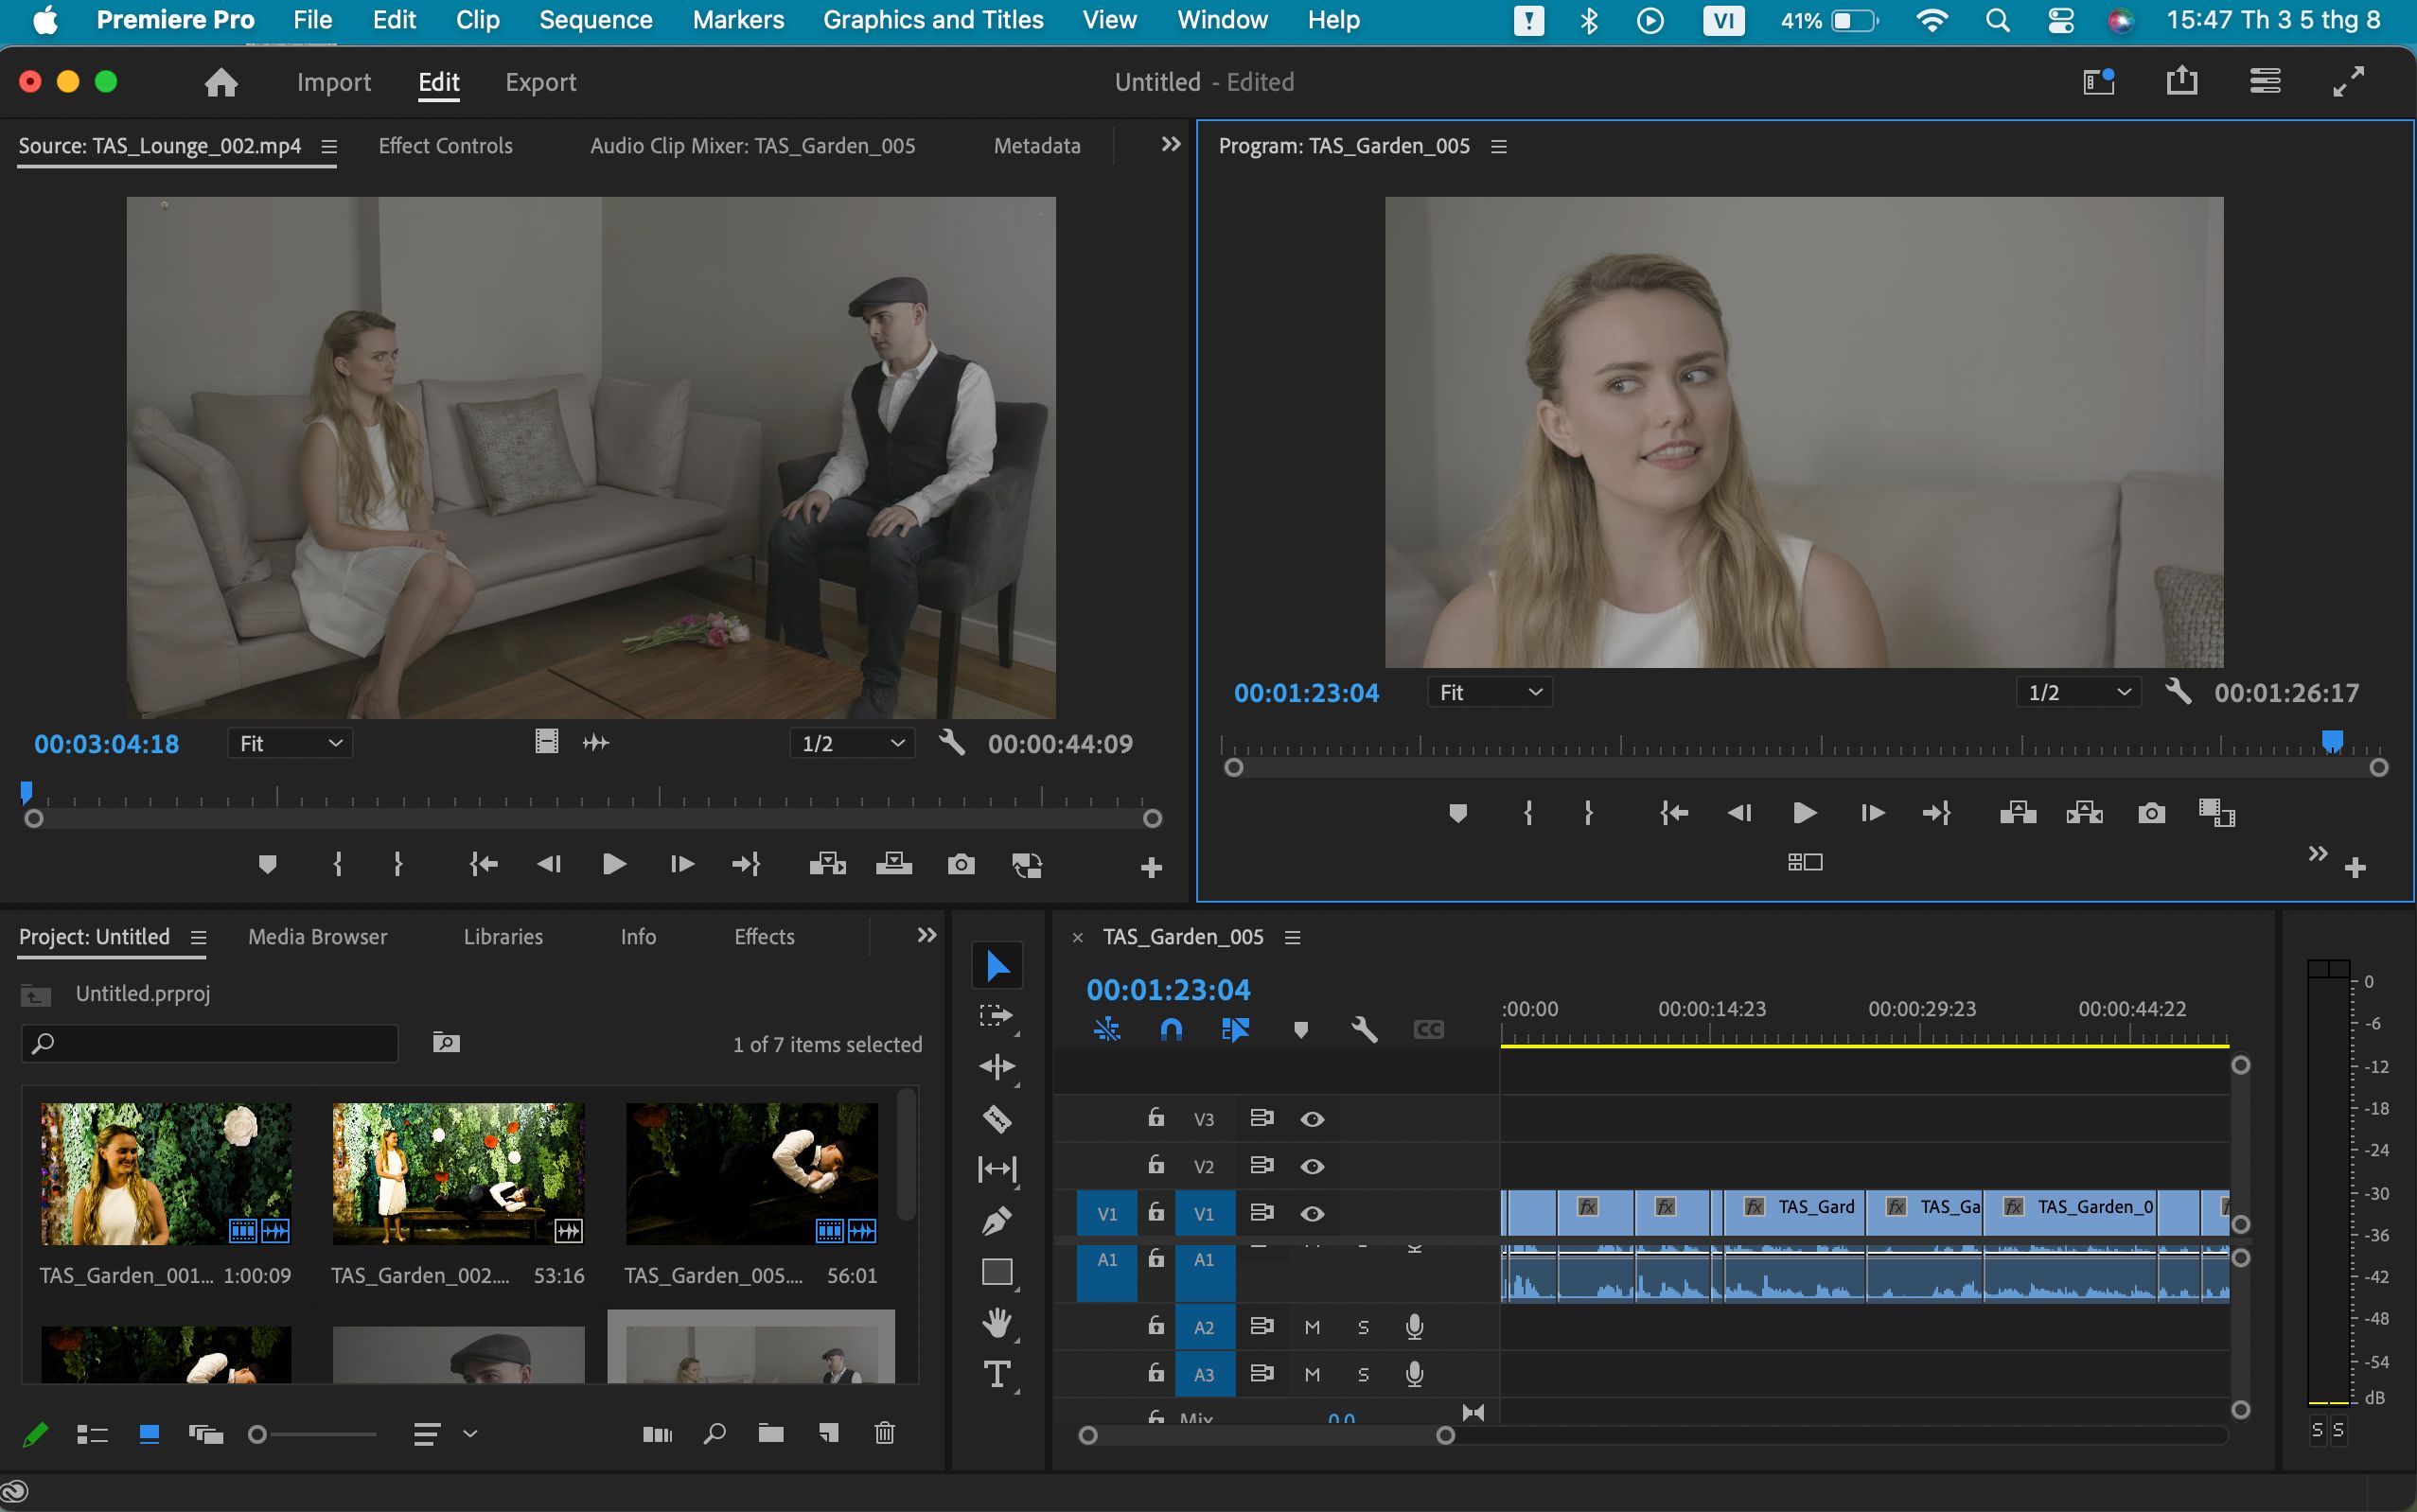This screenshot has width=2417, height=1512.
Task: Click the trash Clear icon in Project panel
Action: pos(884,1433)
